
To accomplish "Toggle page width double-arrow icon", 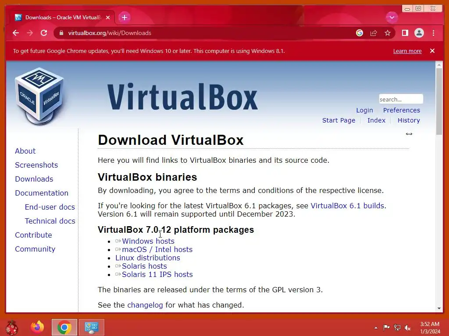I will [409, 134].
